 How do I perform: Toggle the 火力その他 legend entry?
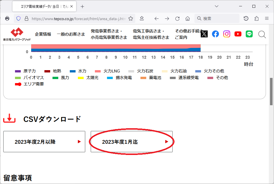[210, 71]
